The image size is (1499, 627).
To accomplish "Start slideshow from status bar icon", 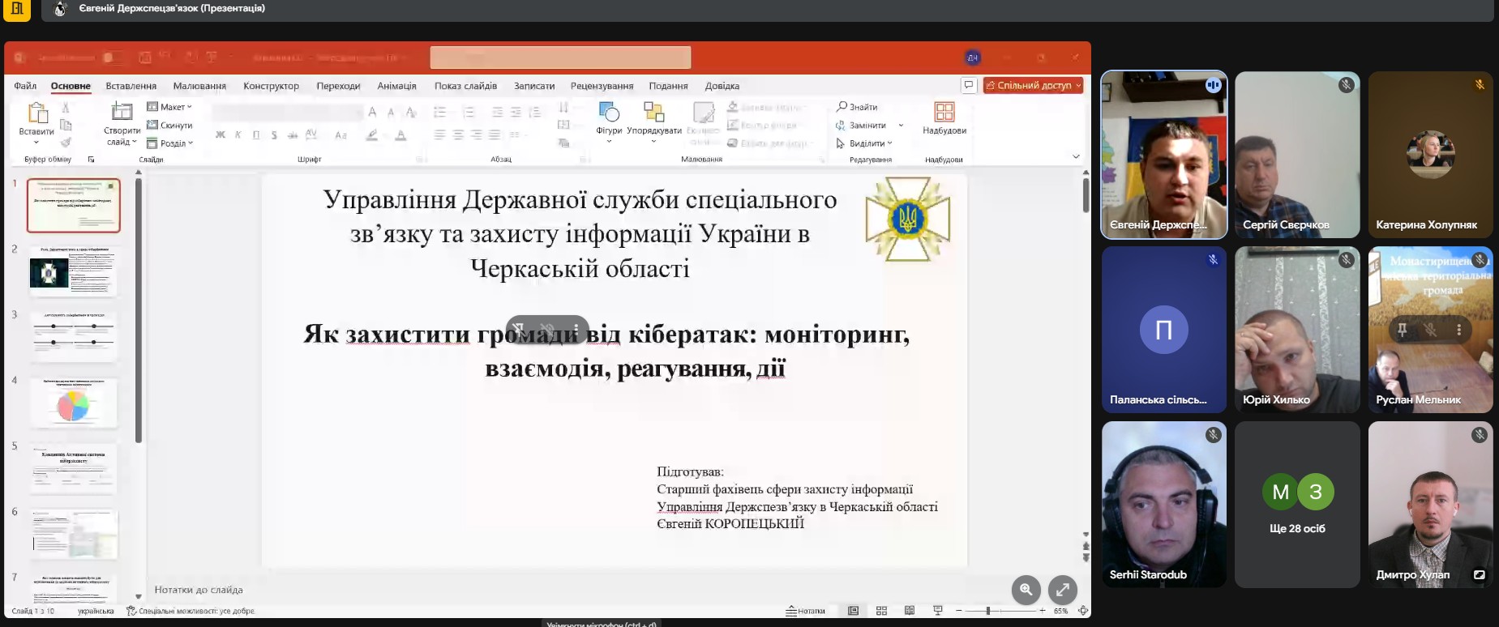I will (x=938, y=611).
